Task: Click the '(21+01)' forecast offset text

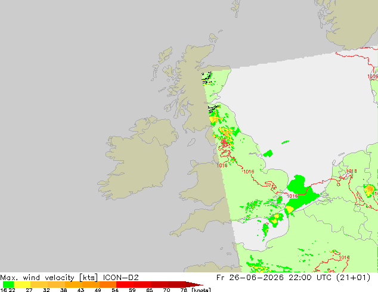Action: pyautogui.click(x=354, y=278)
